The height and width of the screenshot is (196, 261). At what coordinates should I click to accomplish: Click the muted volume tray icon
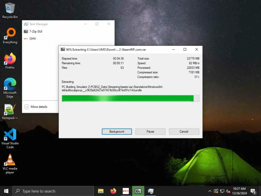point(228,191)
